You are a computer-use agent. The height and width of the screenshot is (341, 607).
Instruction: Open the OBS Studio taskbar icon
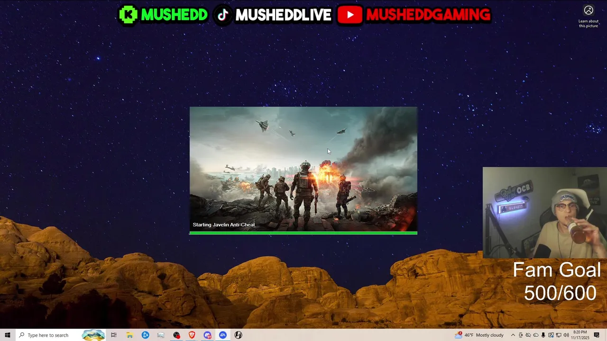click(x=176, y=335)
